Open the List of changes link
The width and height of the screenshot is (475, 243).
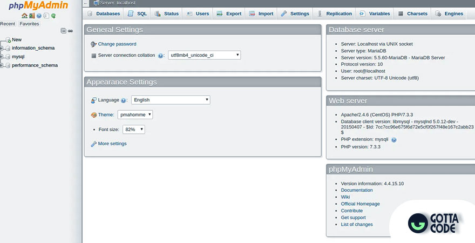coord(357,225)
